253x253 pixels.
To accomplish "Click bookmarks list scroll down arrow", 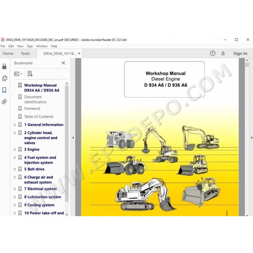I will click(67, 214).
